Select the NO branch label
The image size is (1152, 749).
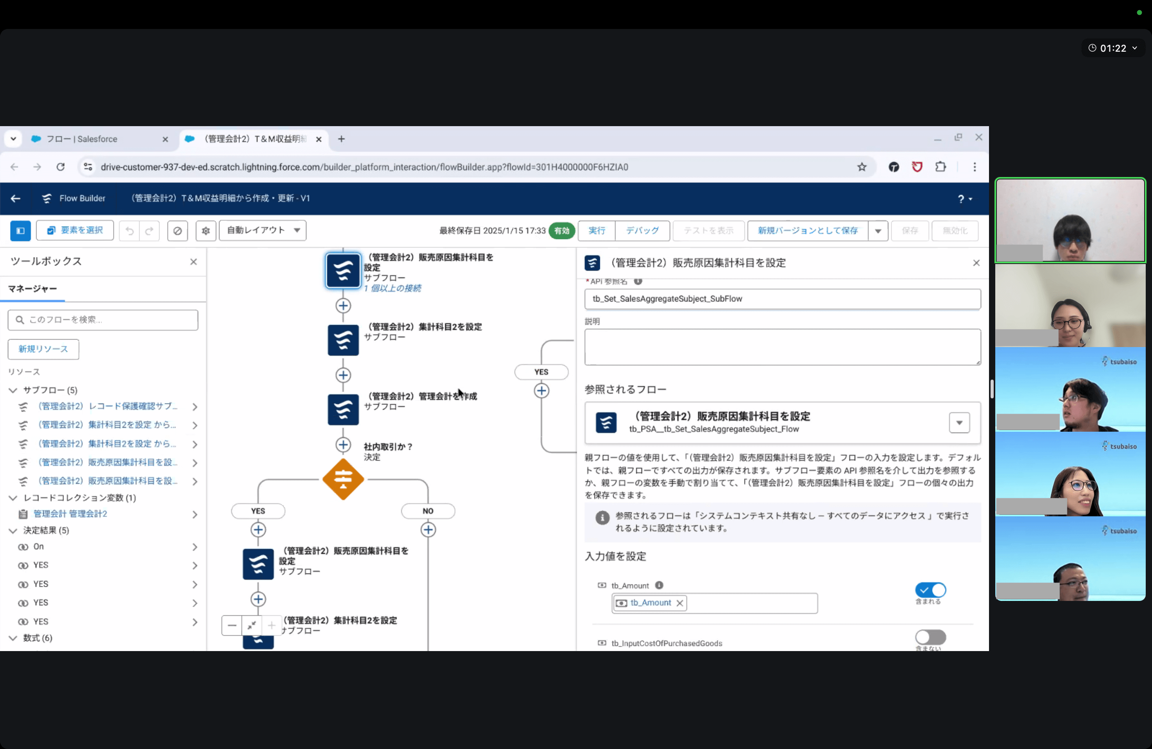pos(428,511)
